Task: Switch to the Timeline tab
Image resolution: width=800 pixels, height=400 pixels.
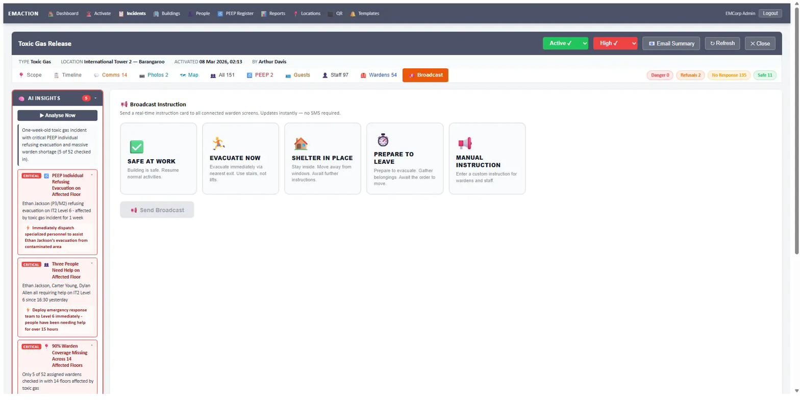Action: pos(67,75)
